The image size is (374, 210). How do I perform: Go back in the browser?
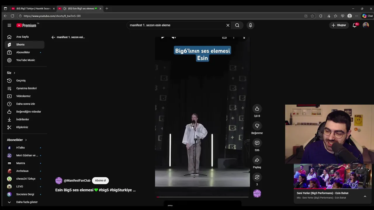point(5,16)
